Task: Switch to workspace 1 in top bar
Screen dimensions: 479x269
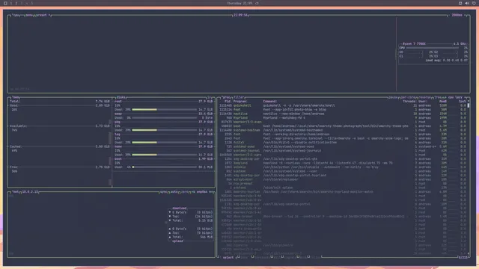Action: (x=11, y=3)
